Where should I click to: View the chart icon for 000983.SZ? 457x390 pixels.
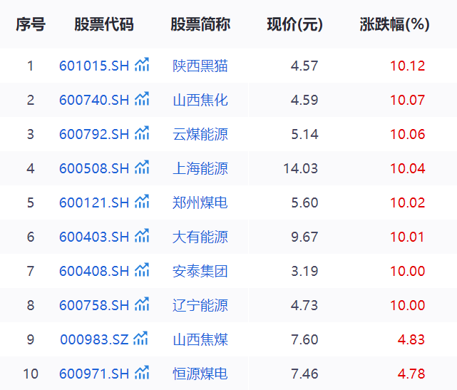coord(141,339)
